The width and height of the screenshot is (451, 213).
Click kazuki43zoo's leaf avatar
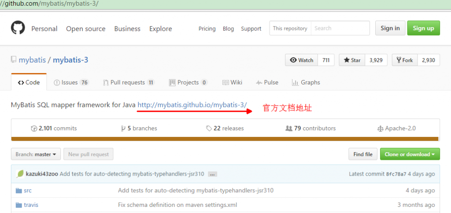[x=20, y=174]
